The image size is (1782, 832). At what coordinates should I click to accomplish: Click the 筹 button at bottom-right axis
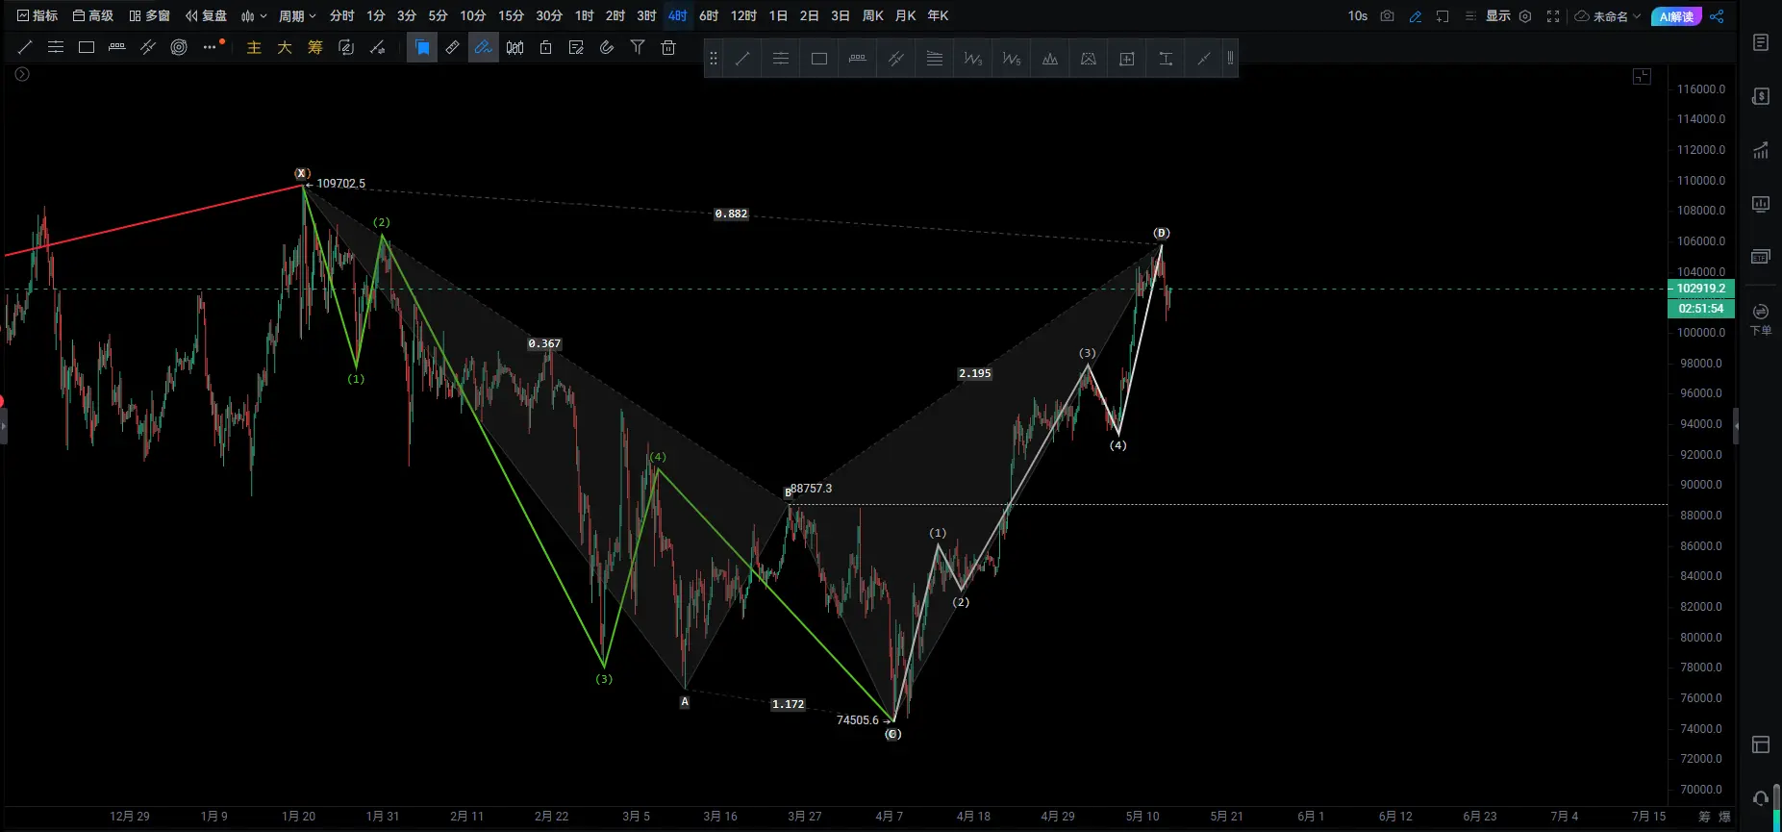[1704, 817]
